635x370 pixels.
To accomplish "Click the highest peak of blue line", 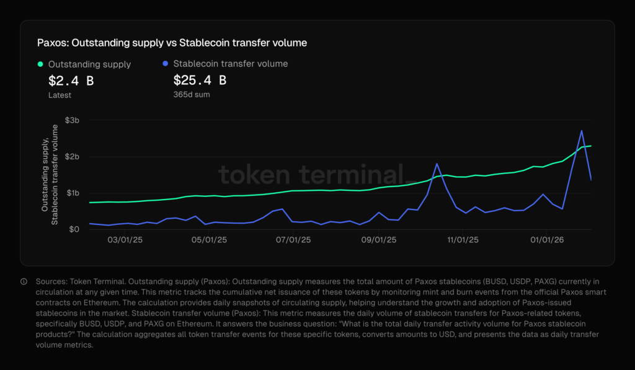I will pyautogui.click(x=581, y=131).
